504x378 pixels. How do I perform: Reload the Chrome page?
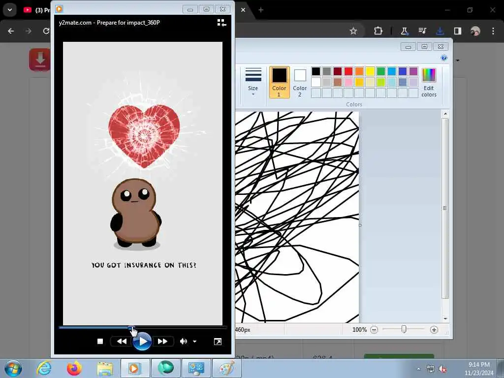(46, 31)
